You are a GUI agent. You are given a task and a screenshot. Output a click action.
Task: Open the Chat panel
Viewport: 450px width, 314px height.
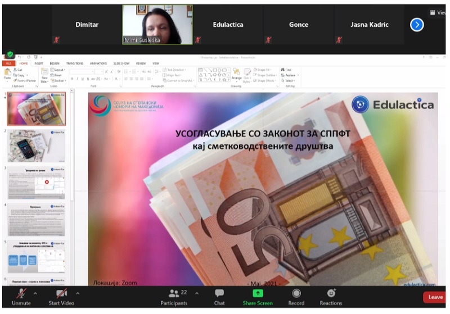(219, 297)
